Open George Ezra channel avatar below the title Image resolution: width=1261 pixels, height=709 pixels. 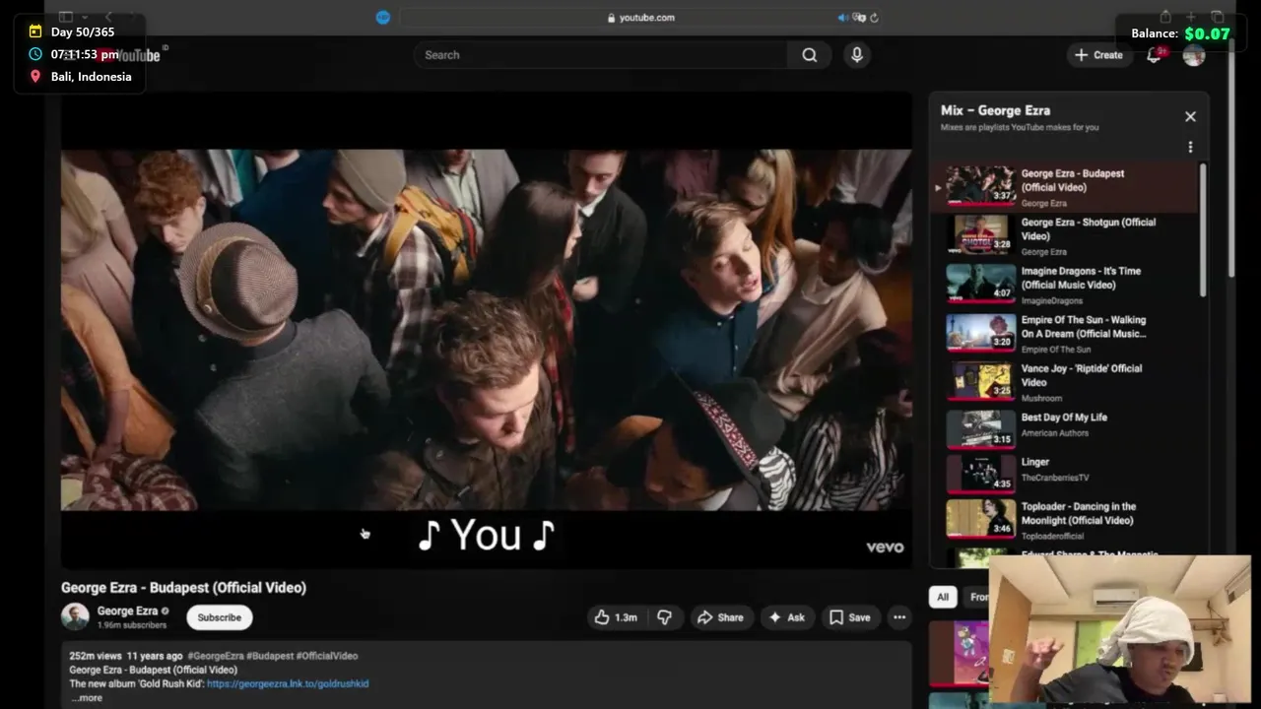pos(75,616)
